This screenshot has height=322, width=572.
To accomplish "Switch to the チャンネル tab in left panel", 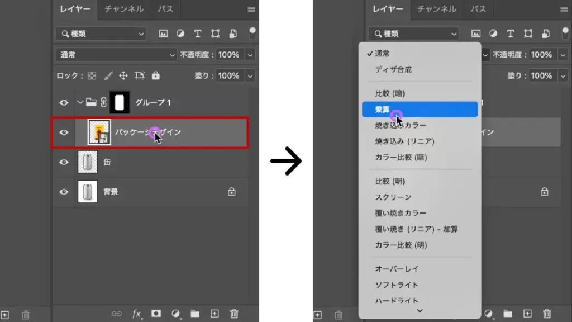I will (x=123, y=9).
